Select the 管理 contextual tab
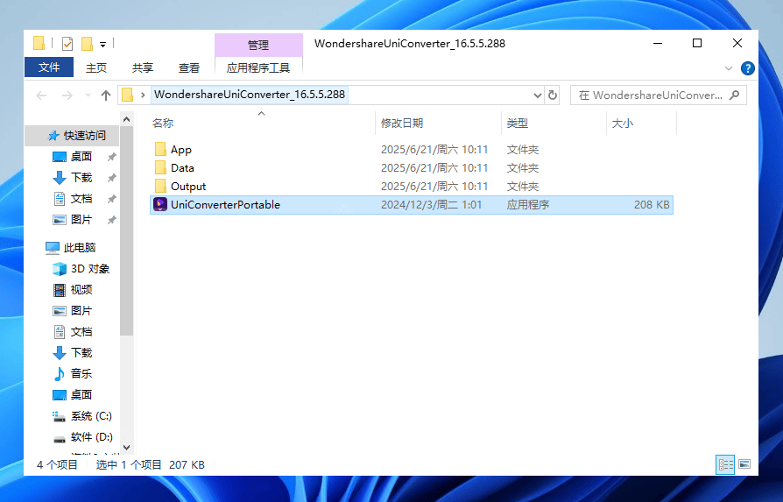 tap(258, 45)
